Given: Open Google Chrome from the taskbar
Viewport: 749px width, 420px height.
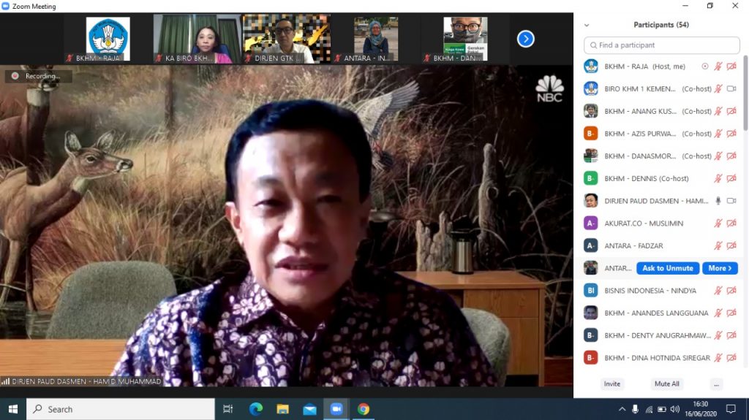Looking at the screenshot, I should pos(364,409).
